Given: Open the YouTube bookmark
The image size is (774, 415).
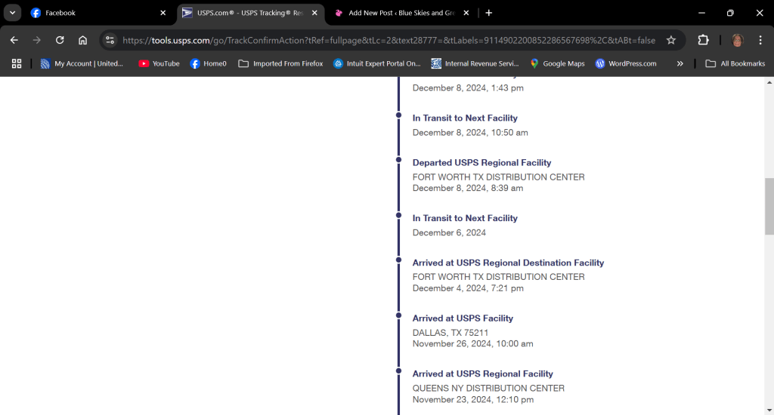Looking at the screenshot, I should [x=159, y=64].
